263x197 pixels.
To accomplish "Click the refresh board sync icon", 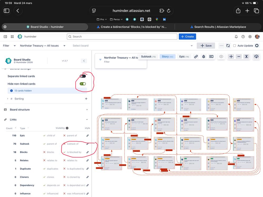I will [x=228, y=46].
